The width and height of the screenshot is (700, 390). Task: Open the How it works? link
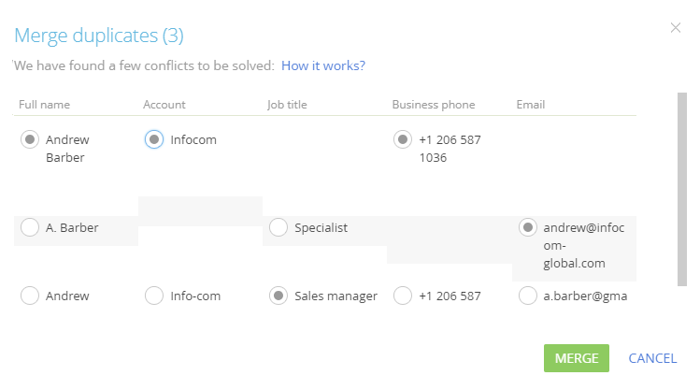323,65
